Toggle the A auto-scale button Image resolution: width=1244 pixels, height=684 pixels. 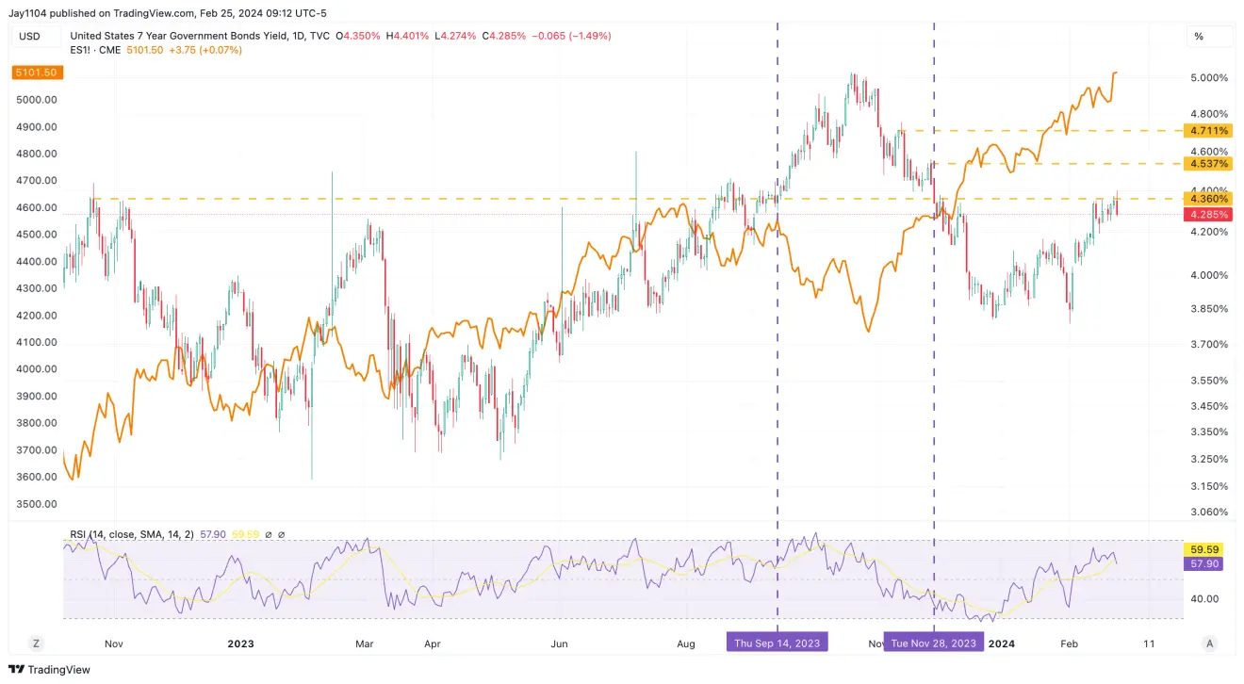[x=1209, y=643]
